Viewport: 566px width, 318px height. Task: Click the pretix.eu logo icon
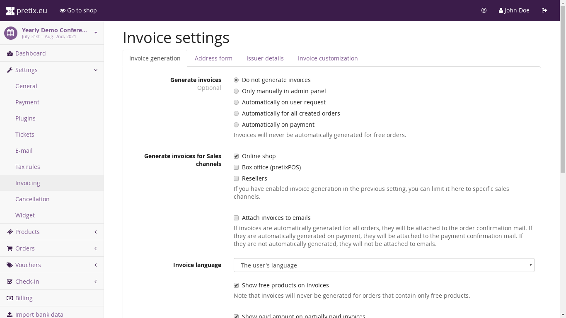(x=10, y=11)
